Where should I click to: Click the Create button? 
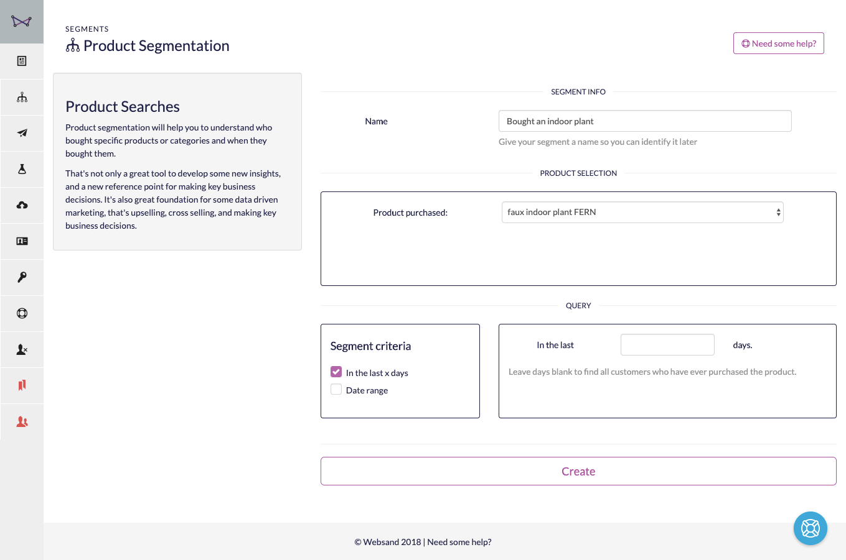click(x=578, y=471)
